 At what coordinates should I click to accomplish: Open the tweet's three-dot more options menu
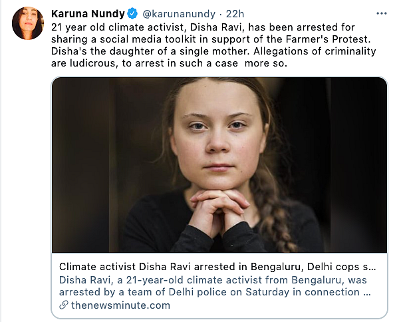(382, 13)
